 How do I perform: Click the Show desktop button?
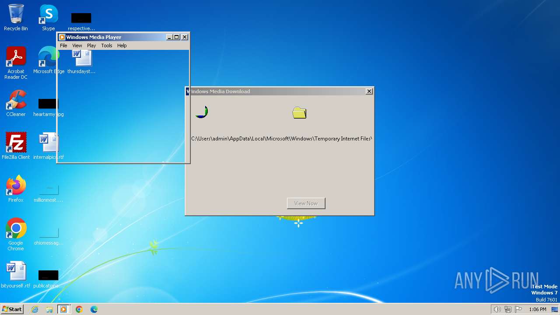click(x=555, y=309)
